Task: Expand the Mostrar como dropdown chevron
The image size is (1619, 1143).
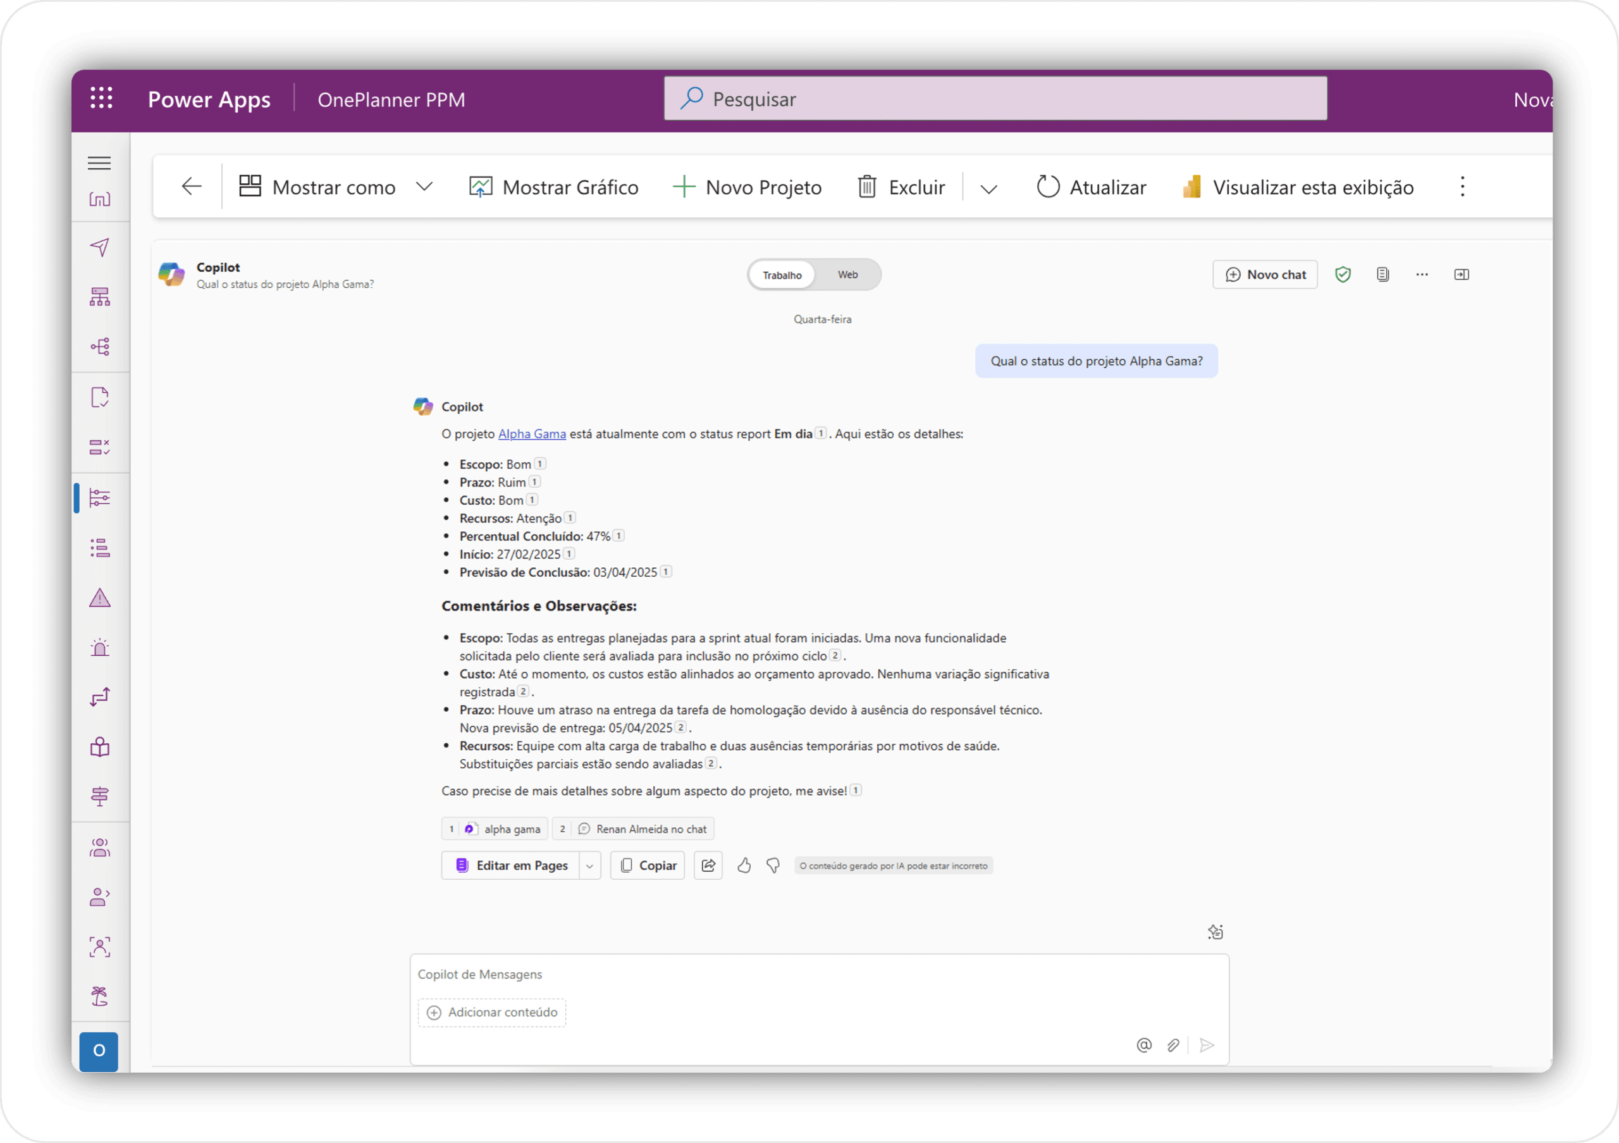Action: 424,187
